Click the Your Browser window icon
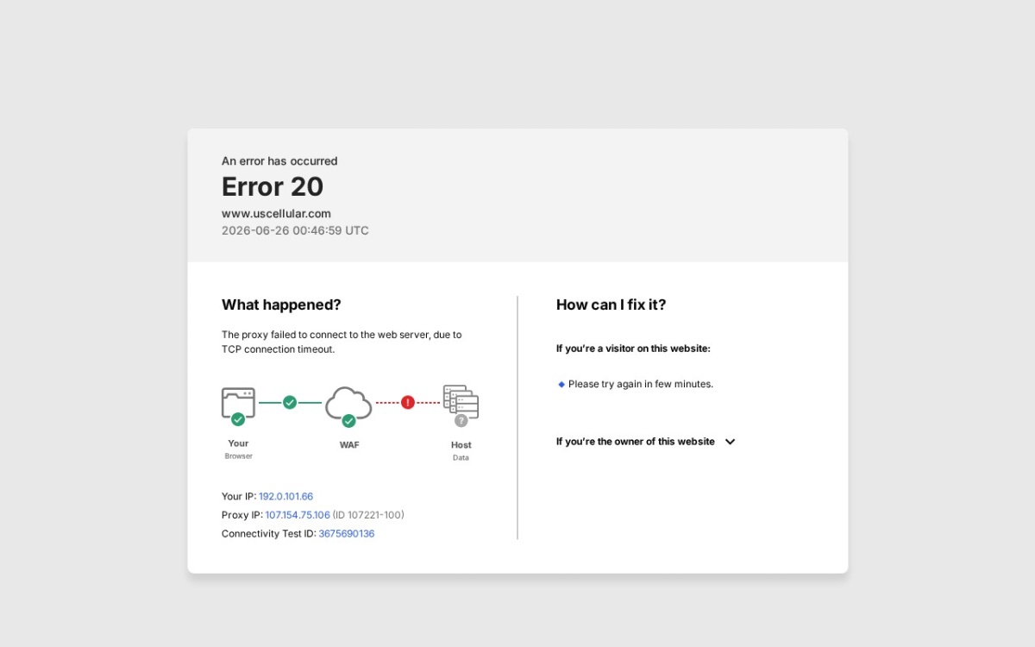Viewport: 1035px width, 647px height. [x=238, y=403]
